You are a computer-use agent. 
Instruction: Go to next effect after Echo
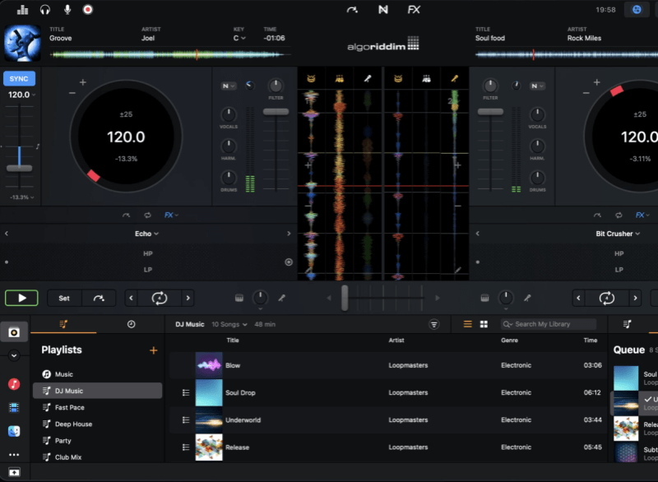pos(289,234)
